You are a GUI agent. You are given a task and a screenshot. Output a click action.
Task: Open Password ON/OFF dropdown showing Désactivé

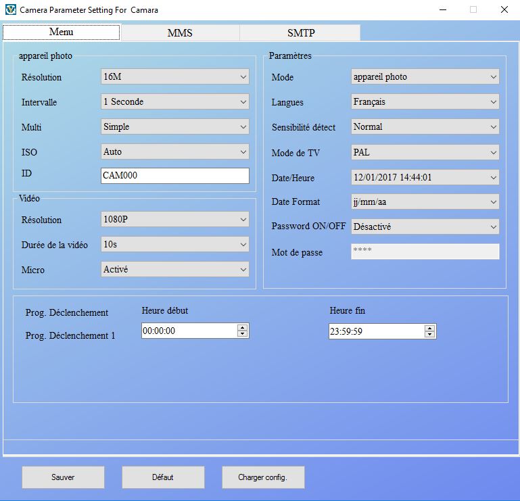point(425,226)
